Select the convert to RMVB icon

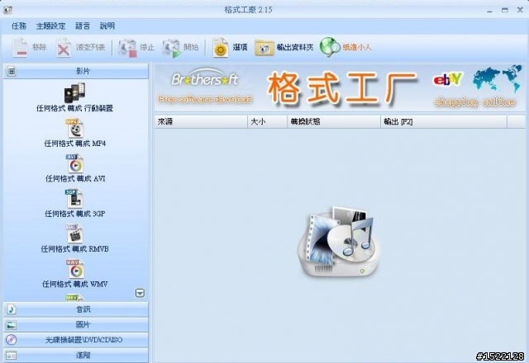[75, 234]
